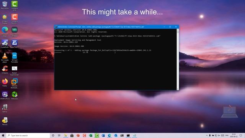
Task: Click the ENG language indicator
Action: 227,135
